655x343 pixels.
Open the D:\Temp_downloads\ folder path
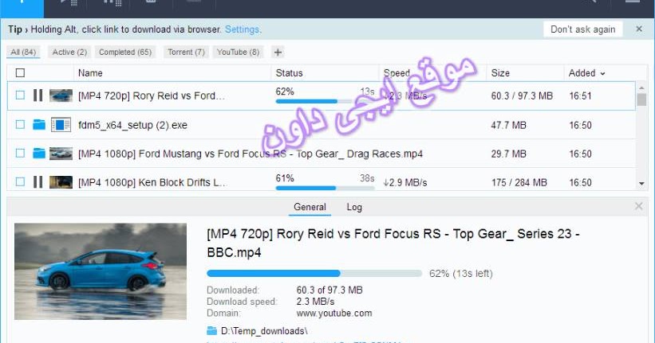[x=264, y=331]
